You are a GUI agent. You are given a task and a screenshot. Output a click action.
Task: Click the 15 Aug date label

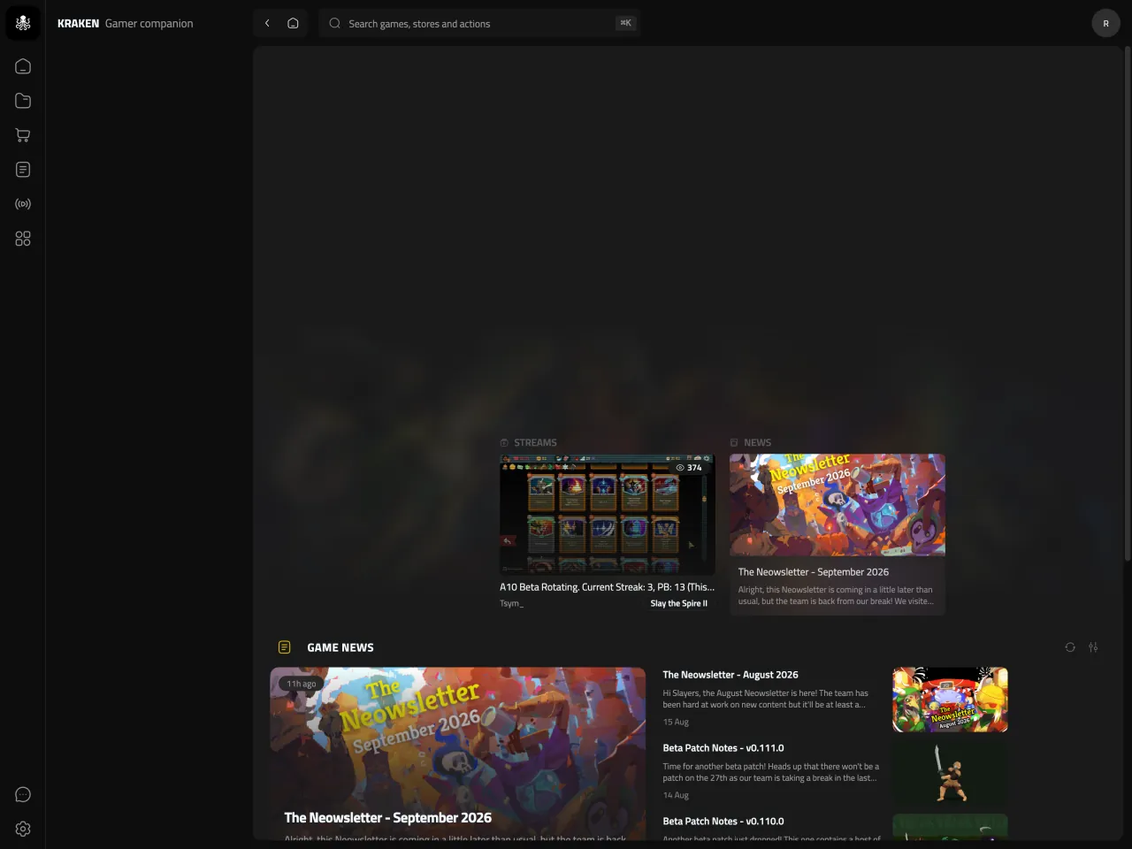tap(676, 722)
